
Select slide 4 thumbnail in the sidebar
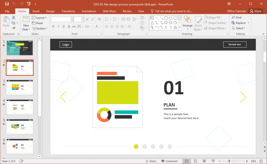coord(20,107)
